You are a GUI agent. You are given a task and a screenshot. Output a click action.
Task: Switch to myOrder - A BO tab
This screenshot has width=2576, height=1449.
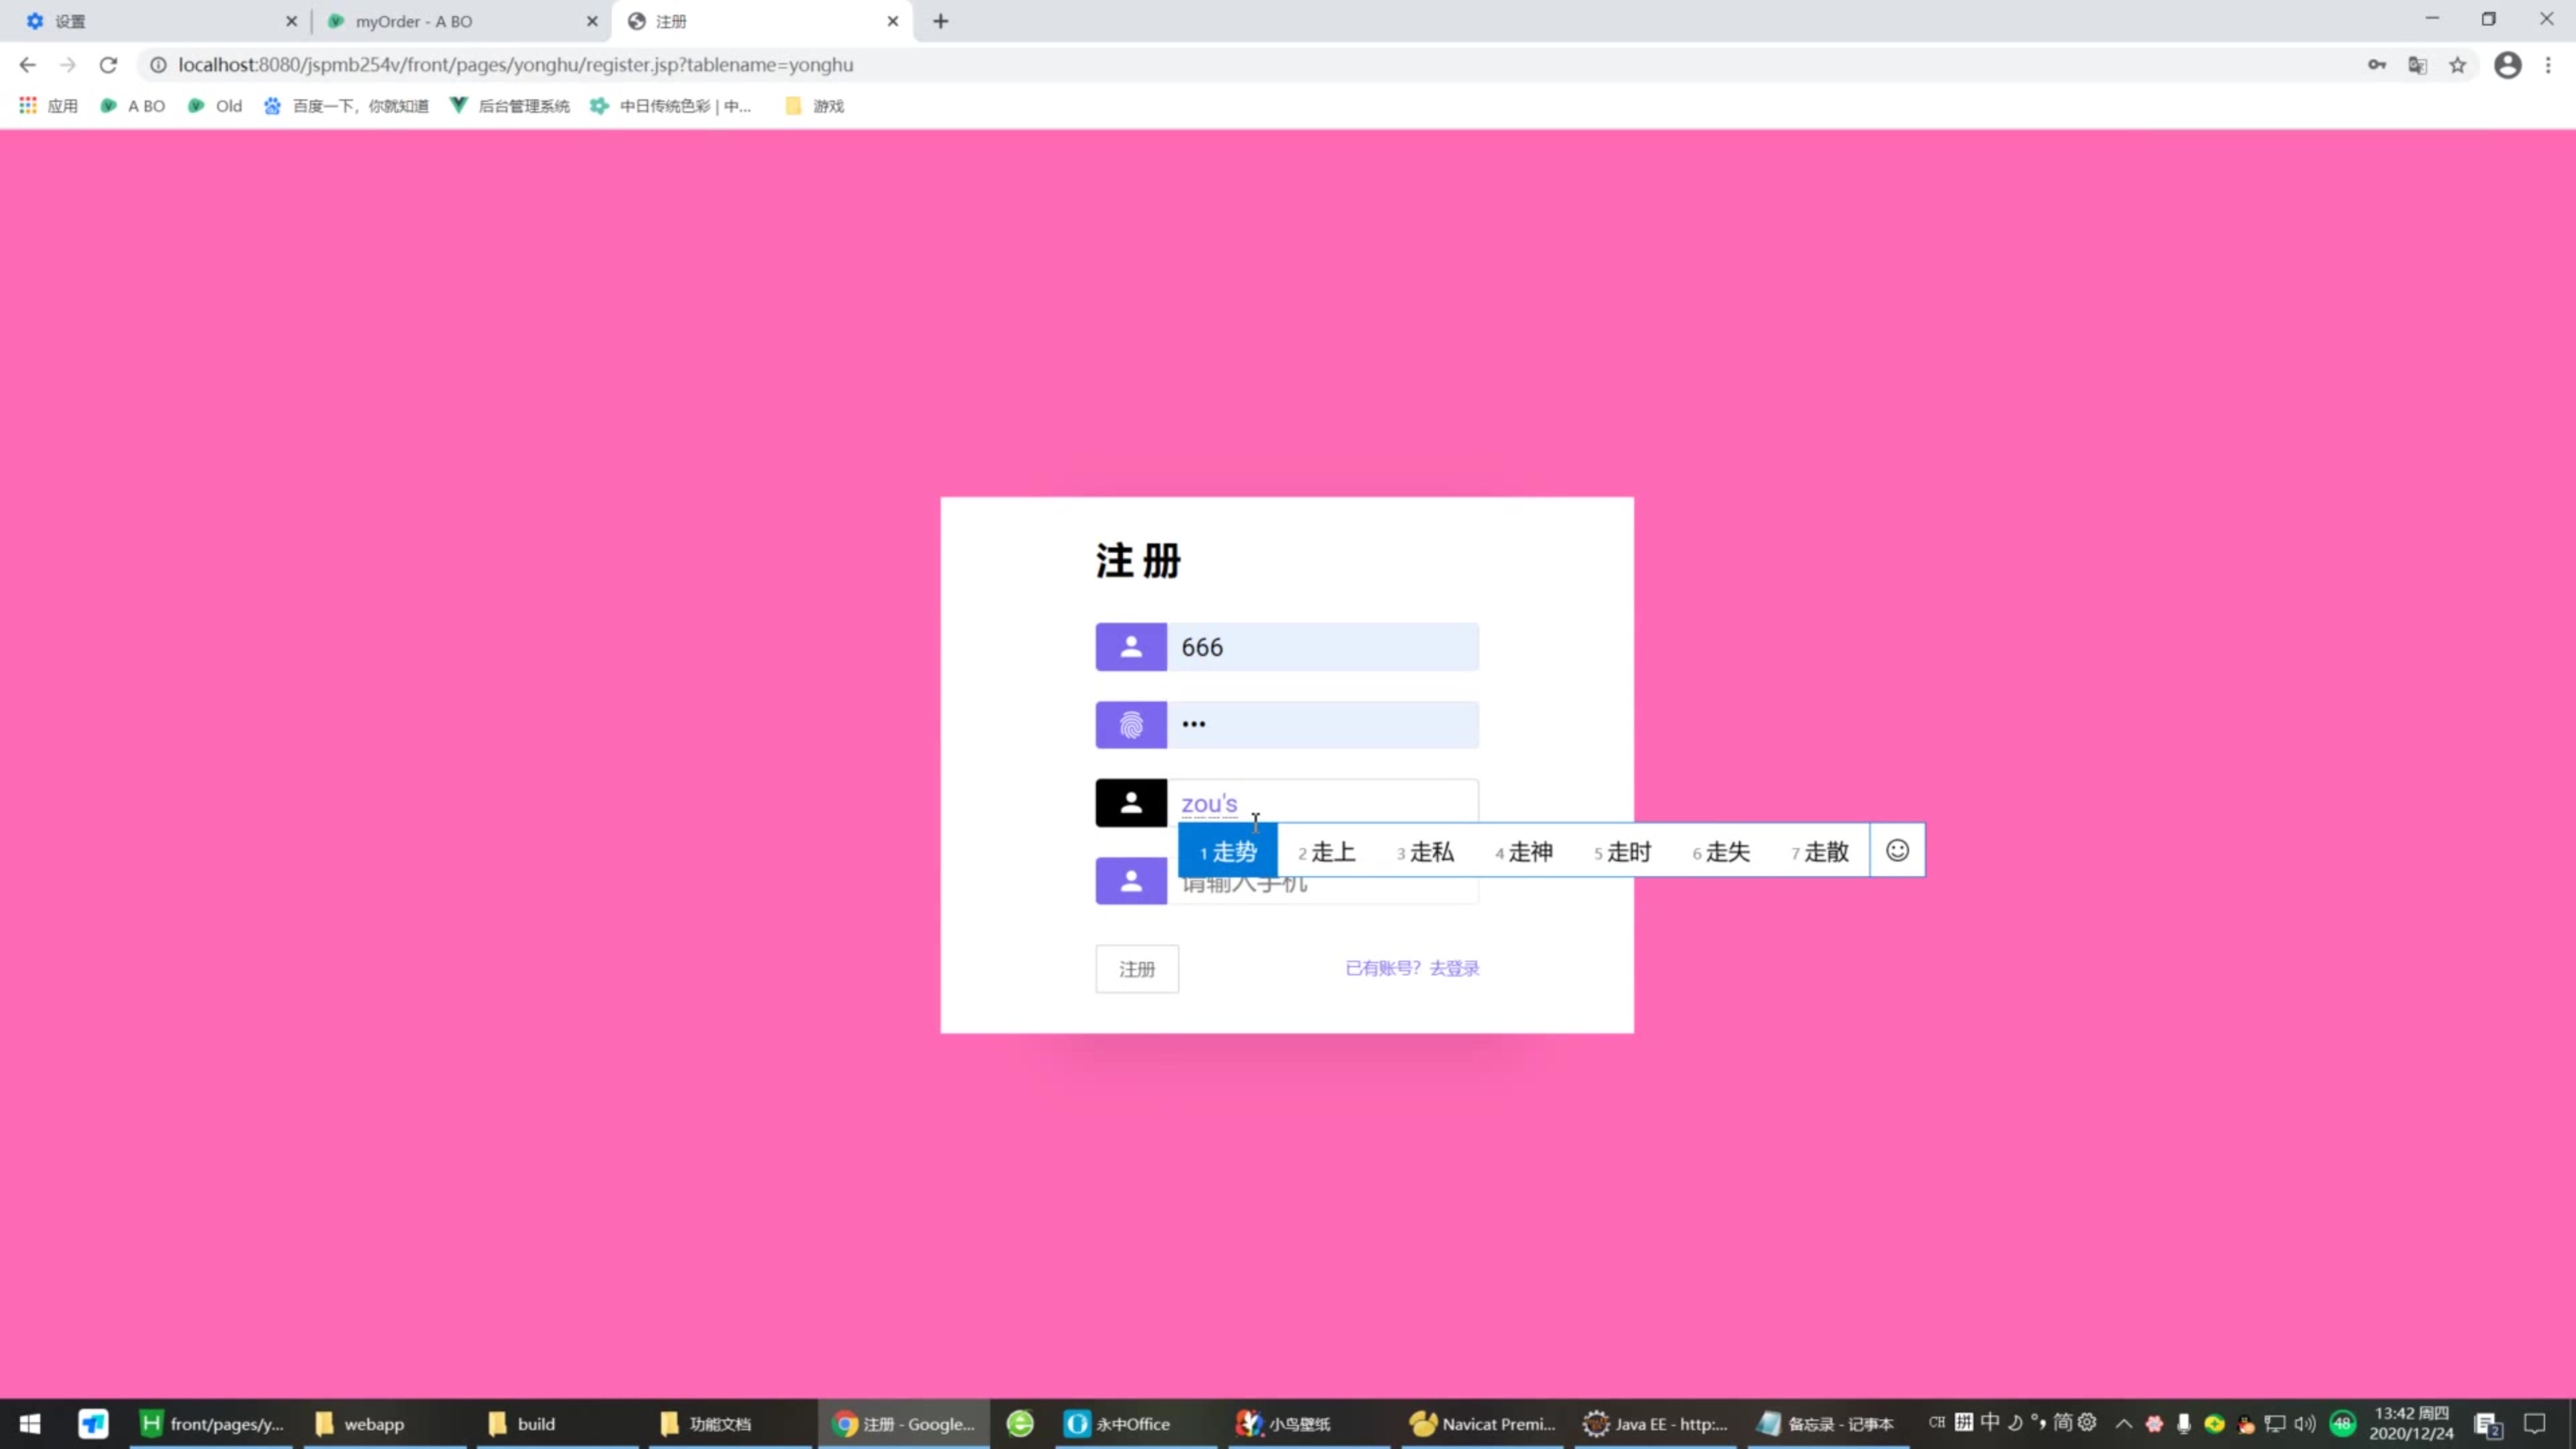pyautogui.click(x=413, y=21)
